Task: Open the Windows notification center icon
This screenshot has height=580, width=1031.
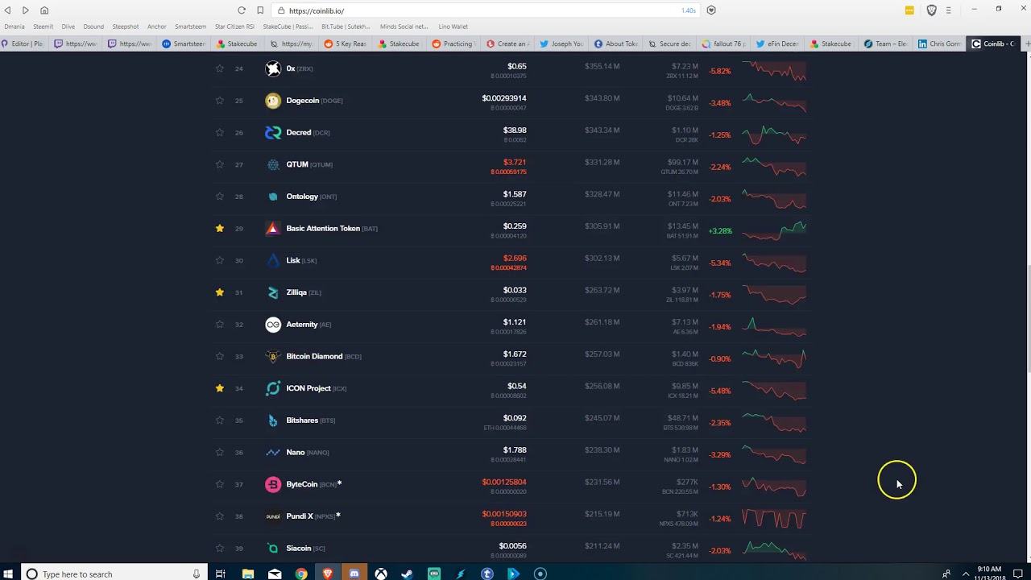Action: pos(1018,574)
